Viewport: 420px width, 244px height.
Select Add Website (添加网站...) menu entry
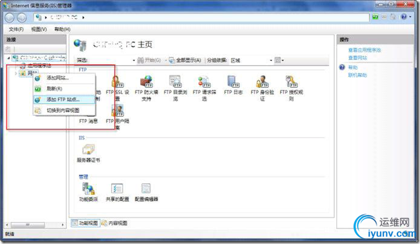(65, 78)
